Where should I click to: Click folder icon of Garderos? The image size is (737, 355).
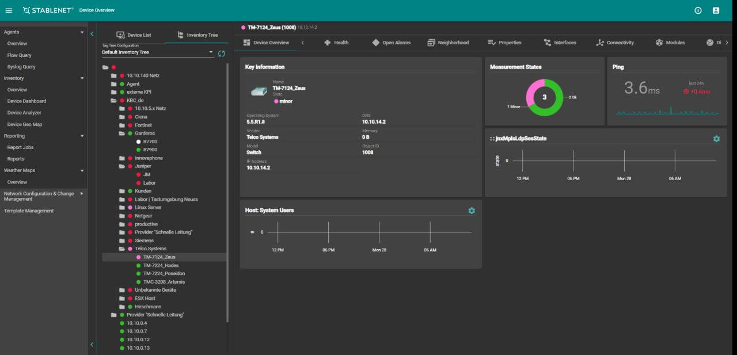(x=121, y=133)
